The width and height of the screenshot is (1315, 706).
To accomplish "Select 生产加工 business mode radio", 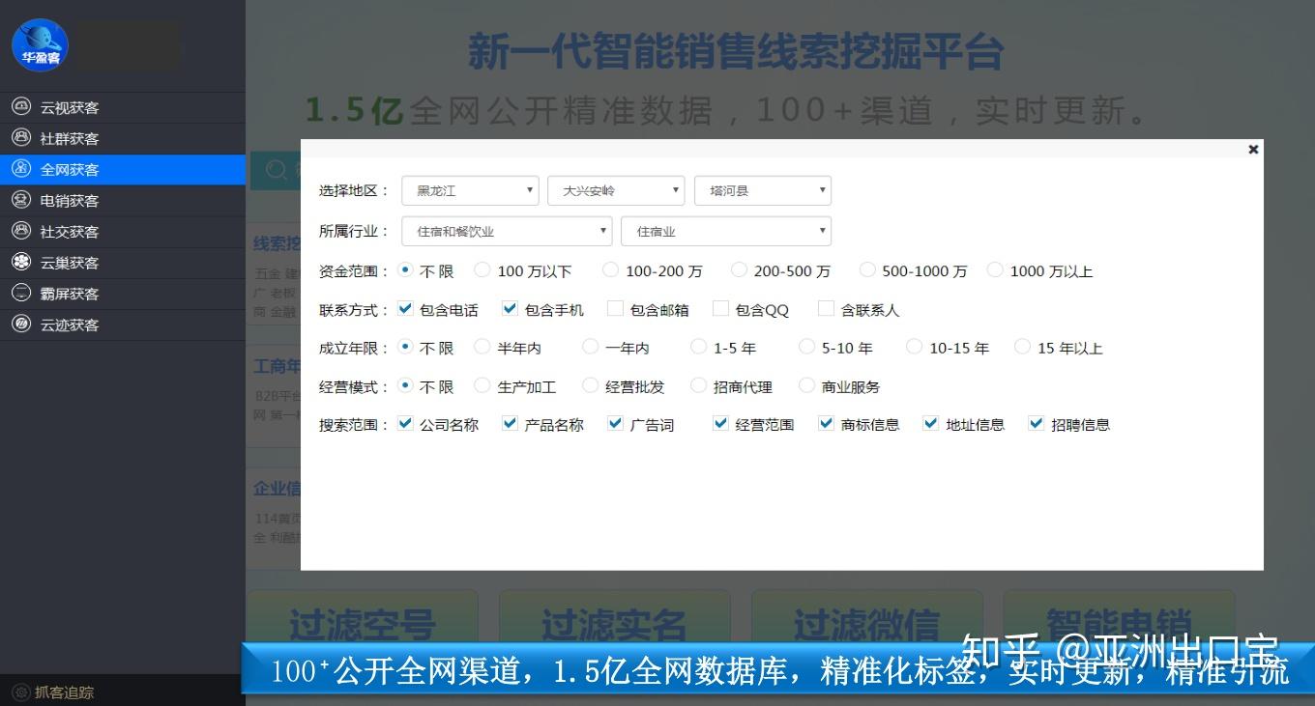I will tap(482, 384).
